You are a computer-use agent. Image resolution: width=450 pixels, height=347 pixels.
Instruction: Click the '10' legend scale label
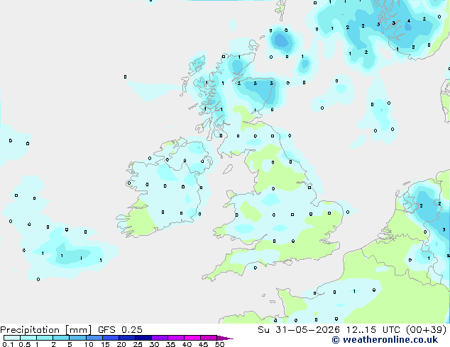click(x=89, y=344)
